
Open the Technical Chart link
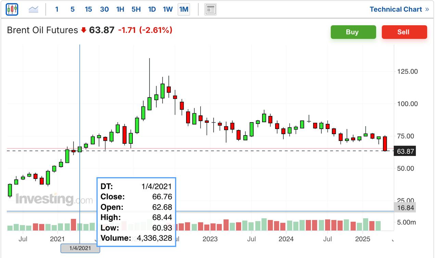[x=399, y=9]
